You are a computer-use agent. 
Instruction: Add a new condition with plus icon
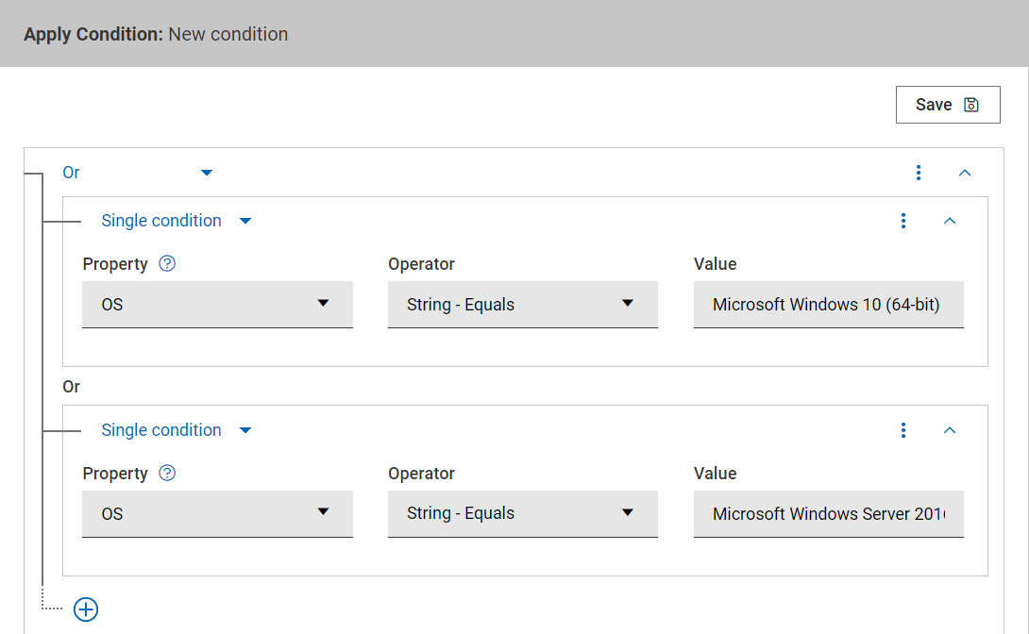point(86,609)
